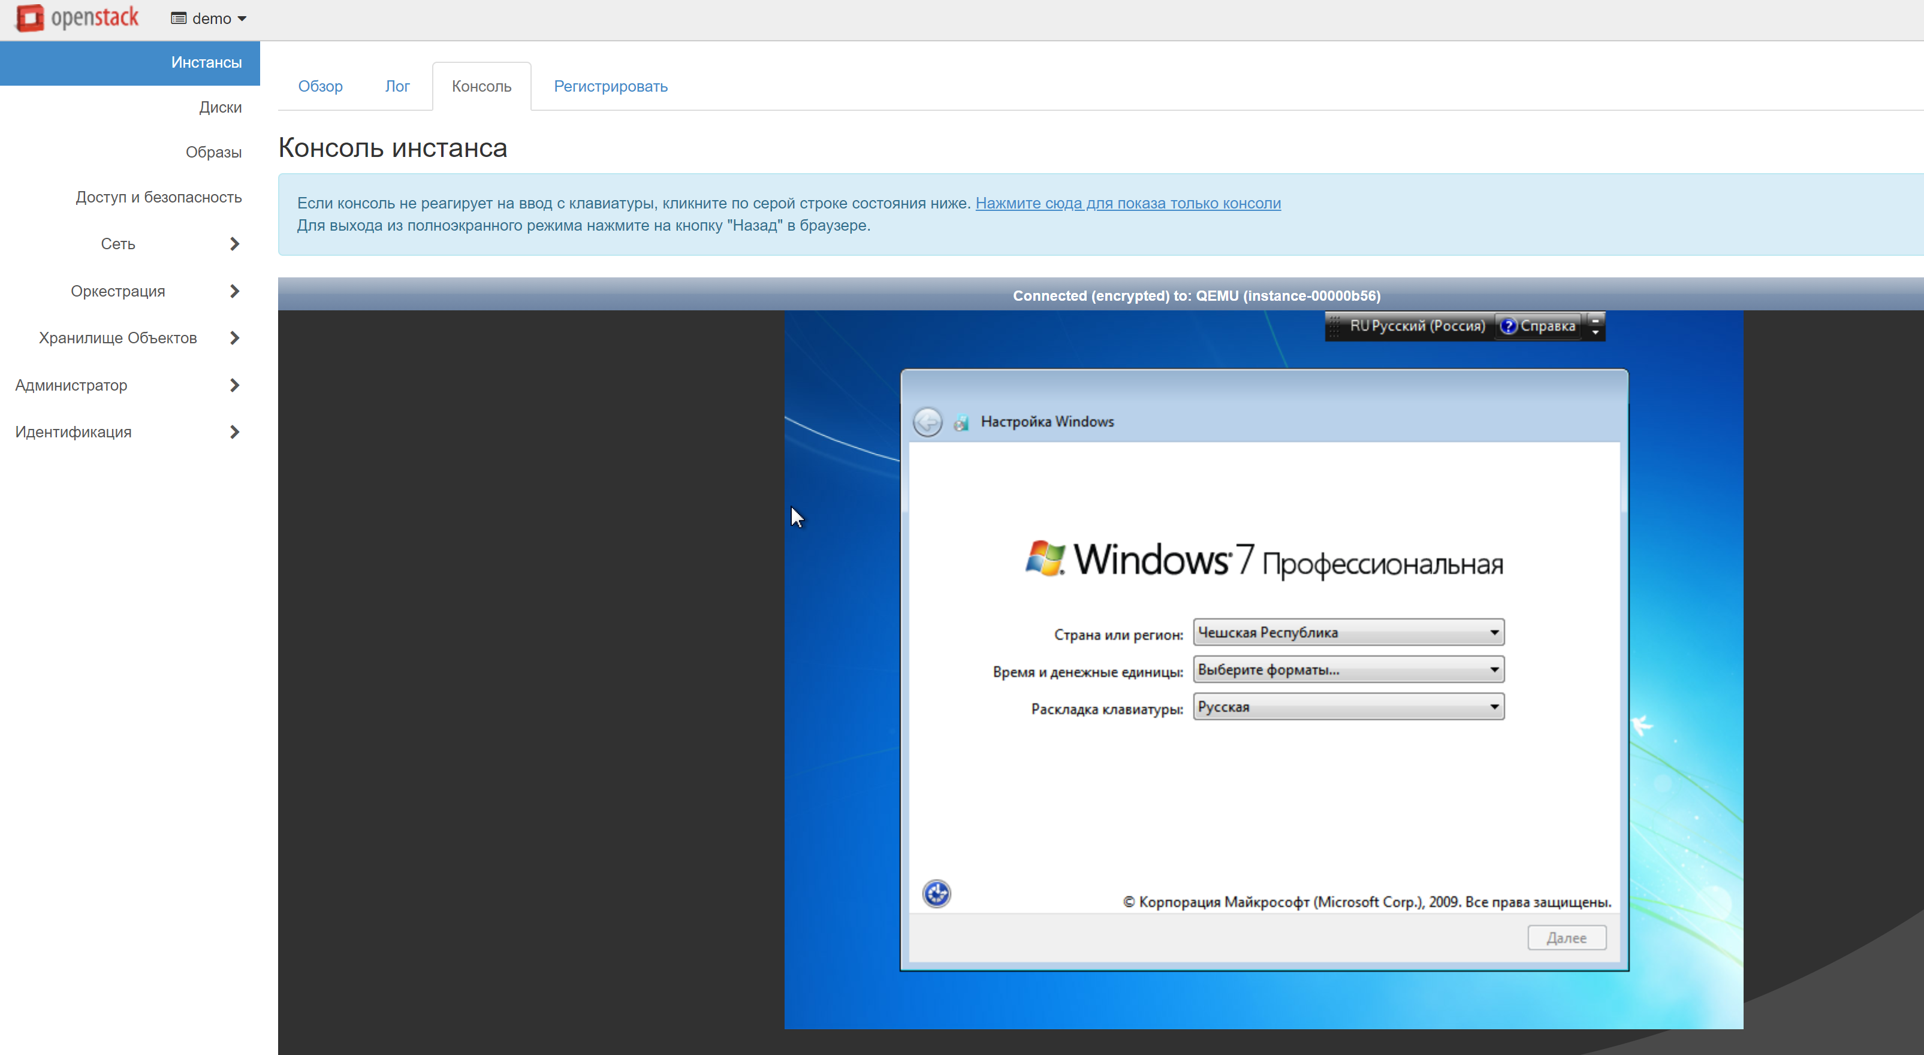Open Доступ и безопасность sidebar item

pyautogui.click(x=158, y=197)
